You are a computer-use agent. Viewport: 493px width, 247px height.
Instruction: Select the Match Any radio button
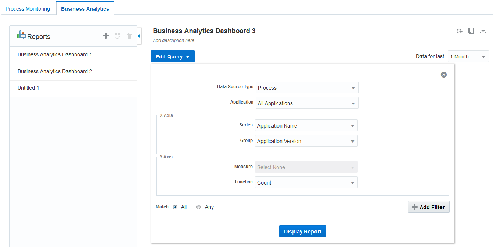(198, 207)
